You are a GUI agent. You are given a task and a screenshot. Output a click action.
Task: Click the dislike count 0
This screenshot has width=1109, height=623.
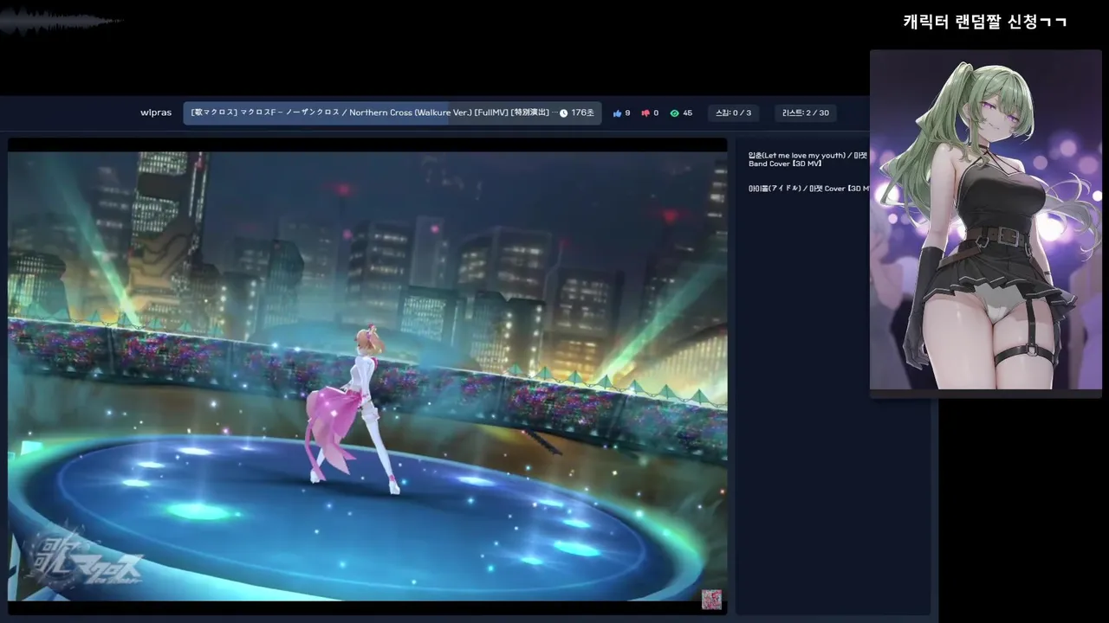(x=656, y=113)
